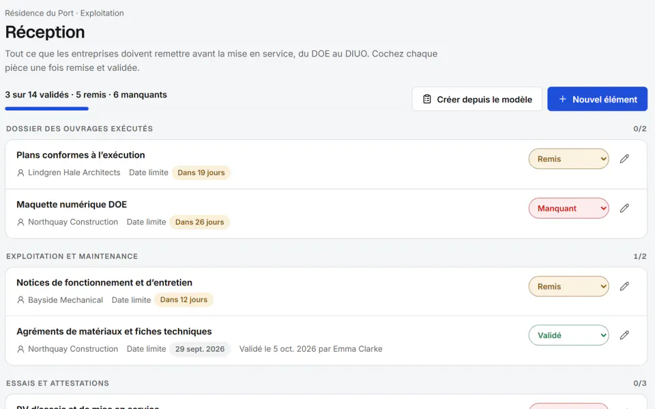Click the Réception page heading
The height and width of the screenshot is (409, 655).
[x=45, y=32]
